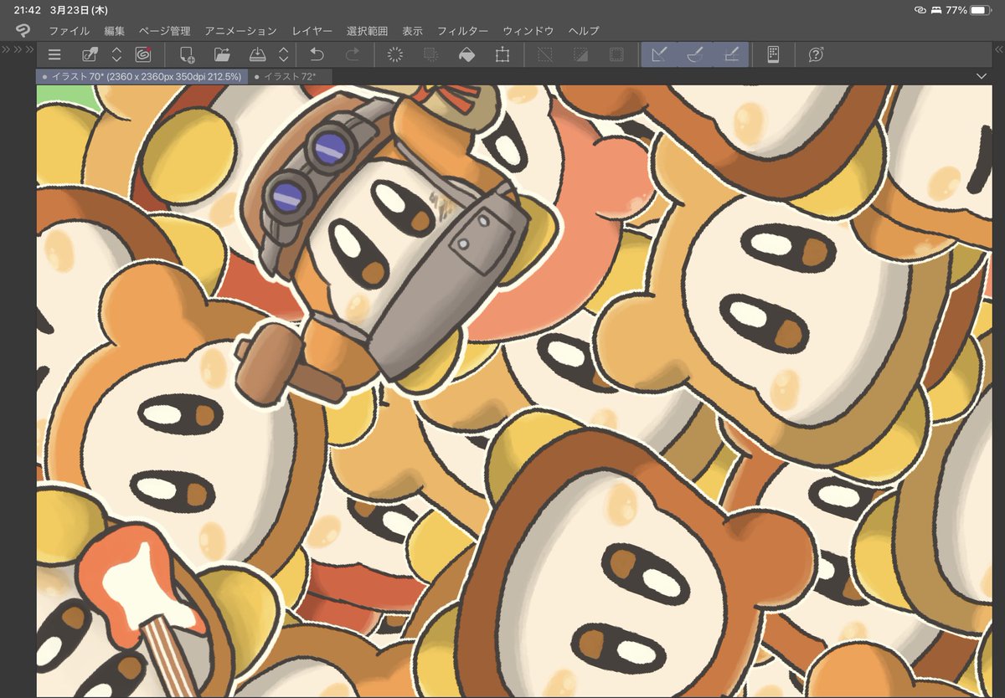Open the Clip Studio Paint logo menu
The image size is (1005, 698).
[23, 31]
